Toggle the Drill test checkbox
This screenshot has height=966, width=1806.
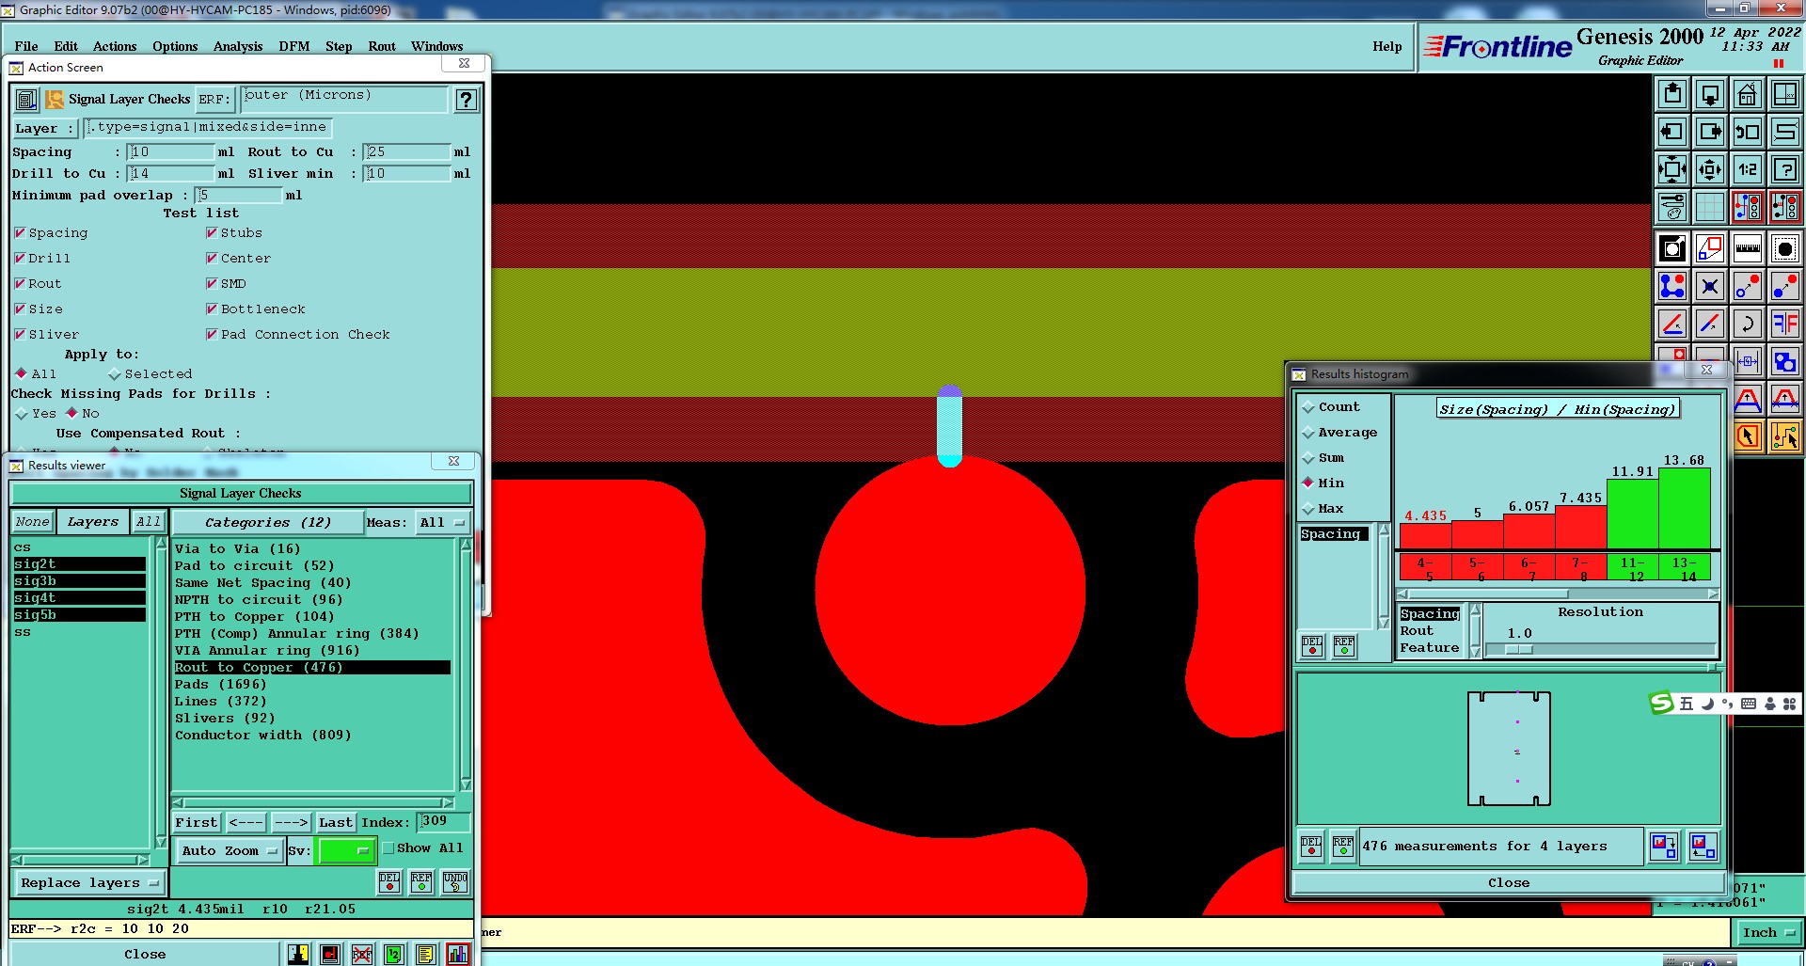pyautogui.click(x=20, y=258)
